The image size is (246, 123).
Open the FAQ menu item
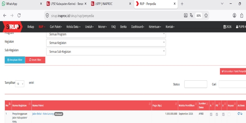click(113, 27)
